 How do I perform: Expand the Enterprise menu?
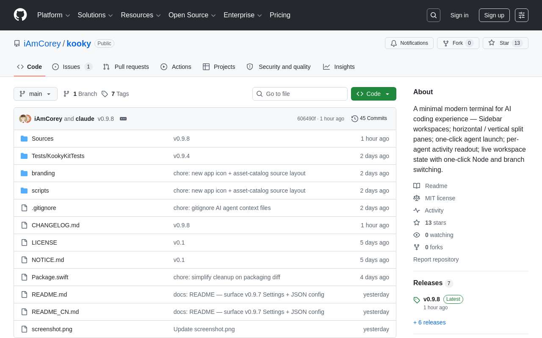pos(243,15)
